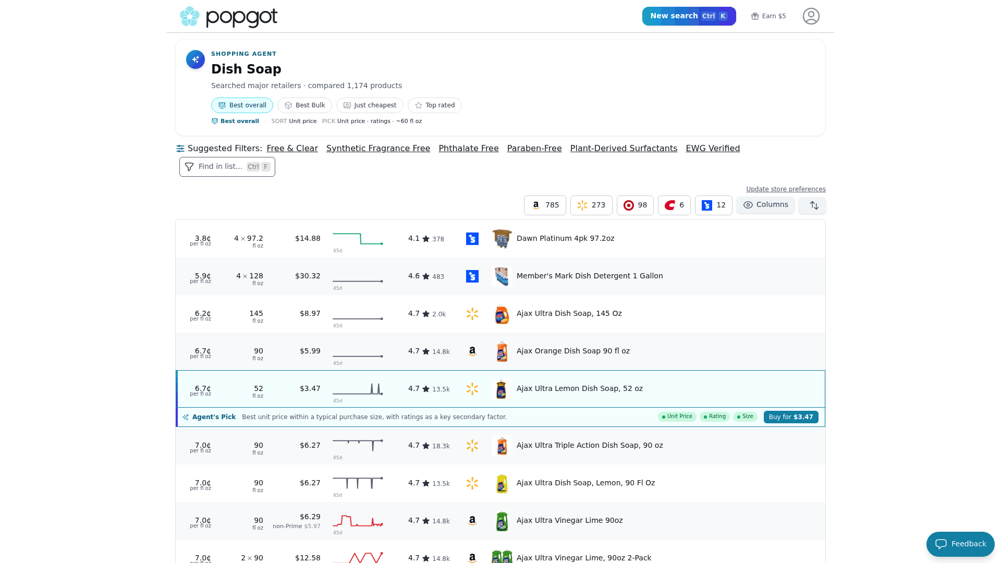Screen dimensions: 1001x563
Task: Click the Earn $5 gift icon
Action: coord(755,16)
